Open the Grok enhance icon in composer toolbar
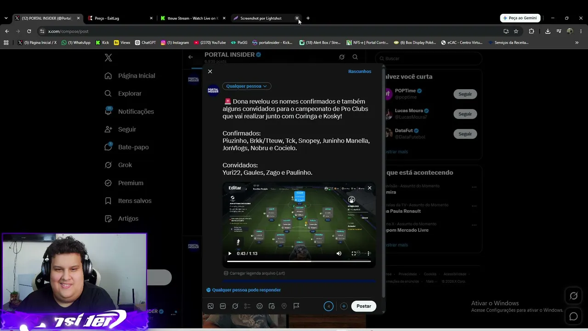This screenshot has width=588, height=331. [x=235, y=306]
